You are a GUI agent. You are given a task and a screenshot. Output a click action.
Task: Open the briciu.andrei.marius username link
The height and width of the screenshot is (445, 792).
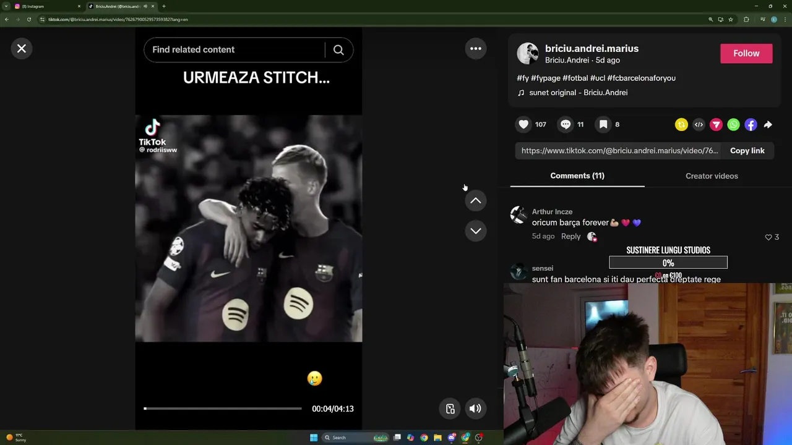[592, 48]
